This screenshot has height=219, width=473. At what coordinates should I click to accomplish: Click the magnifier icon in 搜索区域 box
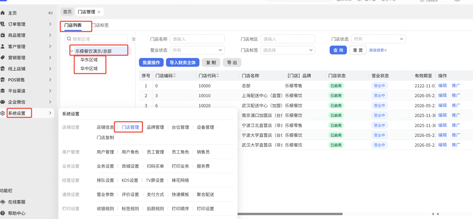[69, 39]
